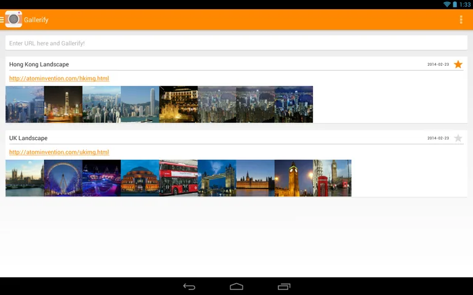473x295 pixels.
Task: Open last Hong Kong vivid blue night skyline thumbnail
Action: point(294,104)
